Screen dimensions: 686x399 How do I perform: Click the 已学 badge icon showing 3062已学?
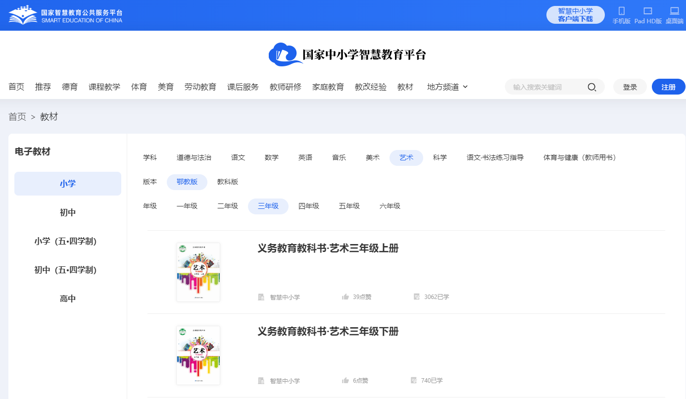[x=416, y=296]
